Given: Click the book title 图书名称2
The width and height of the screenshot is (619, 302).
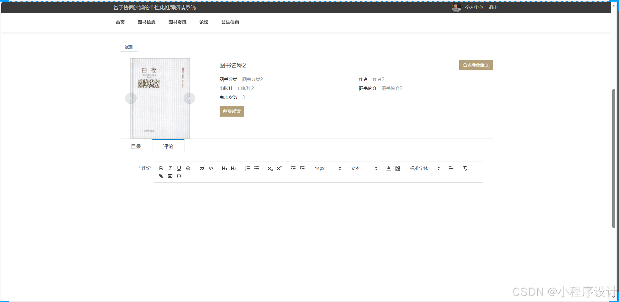Looking at the screenshot, I should pyautogui.click(x=233, y=66).
